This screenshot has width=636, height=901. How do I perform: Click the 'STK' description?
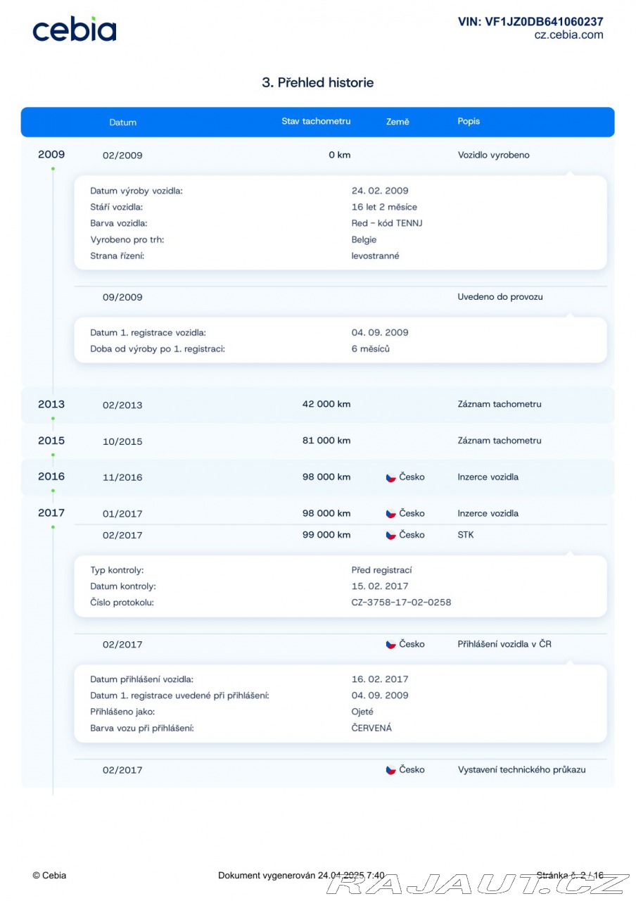[x=466, y=535]
